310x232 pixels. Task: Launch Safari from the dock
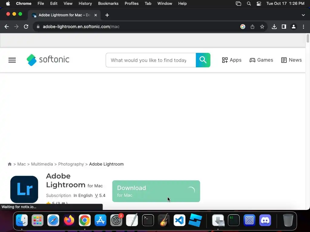(x=53, y=220)
